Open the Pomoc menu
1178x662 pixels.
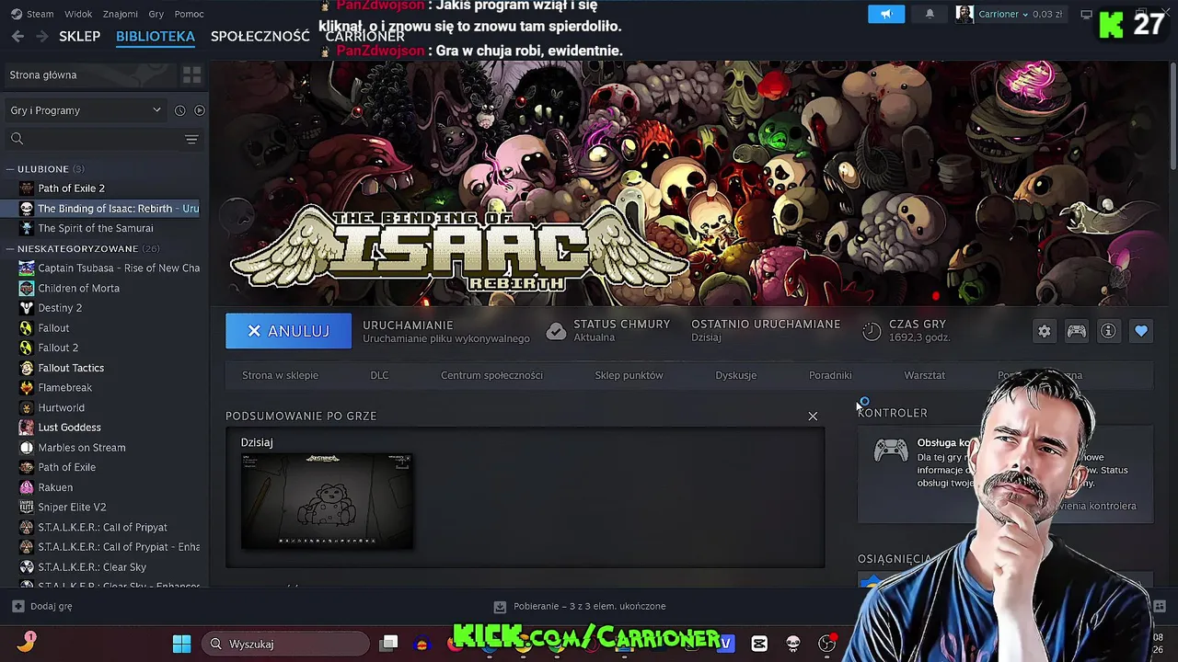pos(190,14)
